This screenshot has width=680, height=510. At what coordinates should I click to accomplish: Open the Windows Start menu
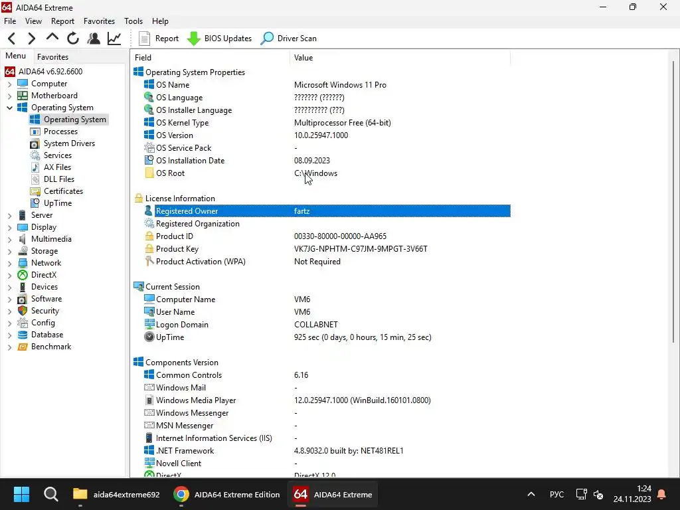(21, 494)
